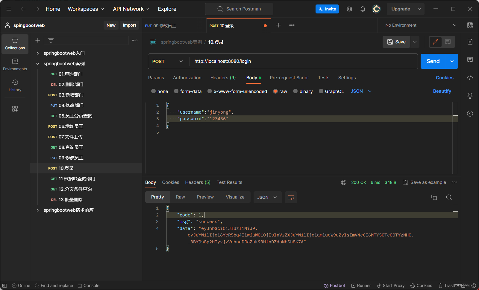The image size is (479, 290).
Task: Change response format JSON dropdown
Action: (267, 197)
